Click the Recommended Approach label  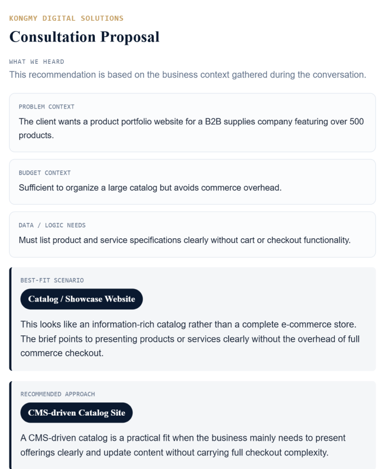coord(57,394)
